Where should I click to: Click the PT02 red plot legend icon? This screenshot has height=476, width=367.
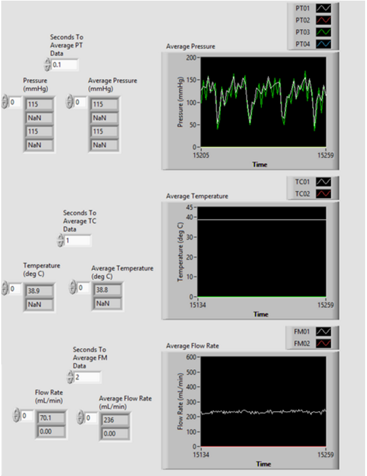(323, 20)
